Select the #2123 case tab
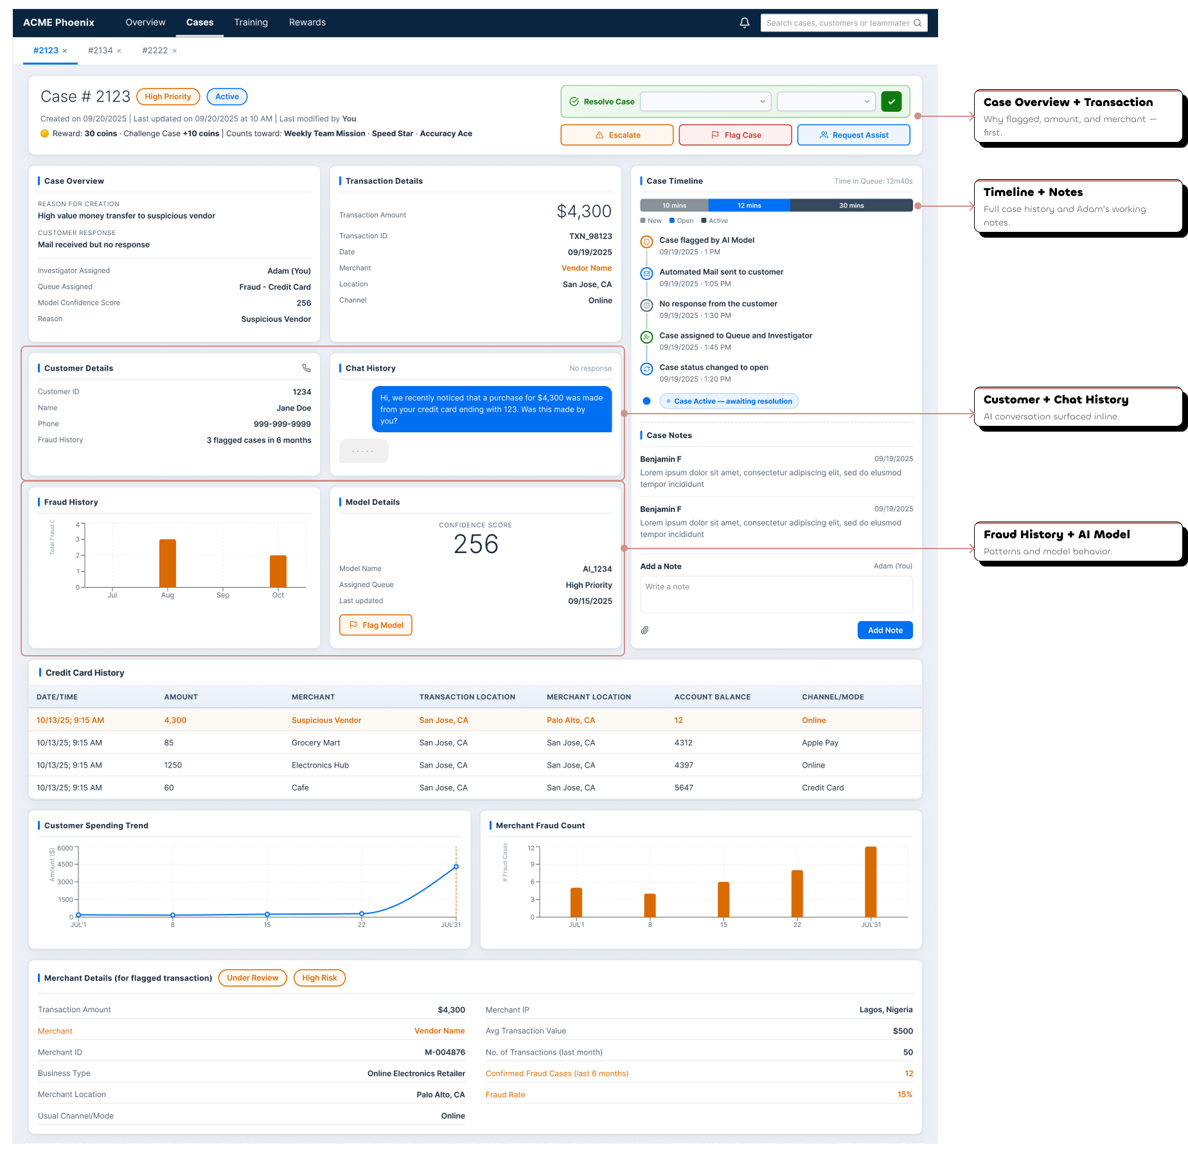Image resolution: width=1188 pixels, height=1151 pixels. pyautogui.click(x=46, y=51)
